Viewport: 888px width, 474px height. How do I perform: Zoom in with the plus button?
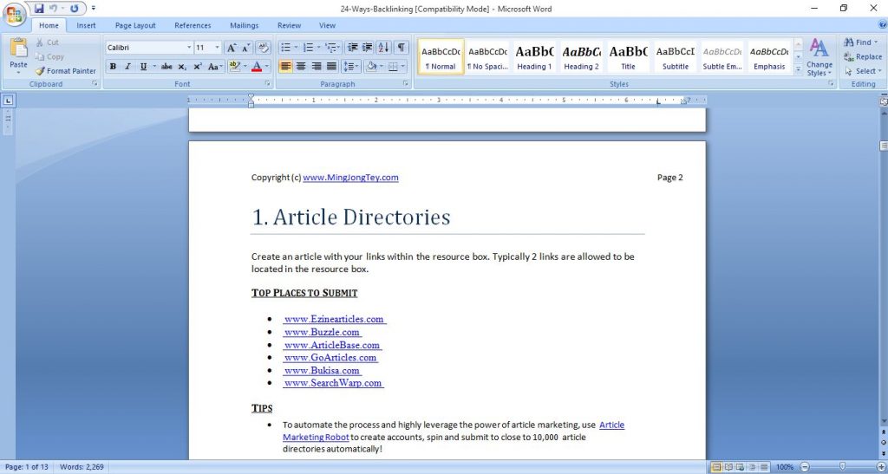tap(881, 467)
